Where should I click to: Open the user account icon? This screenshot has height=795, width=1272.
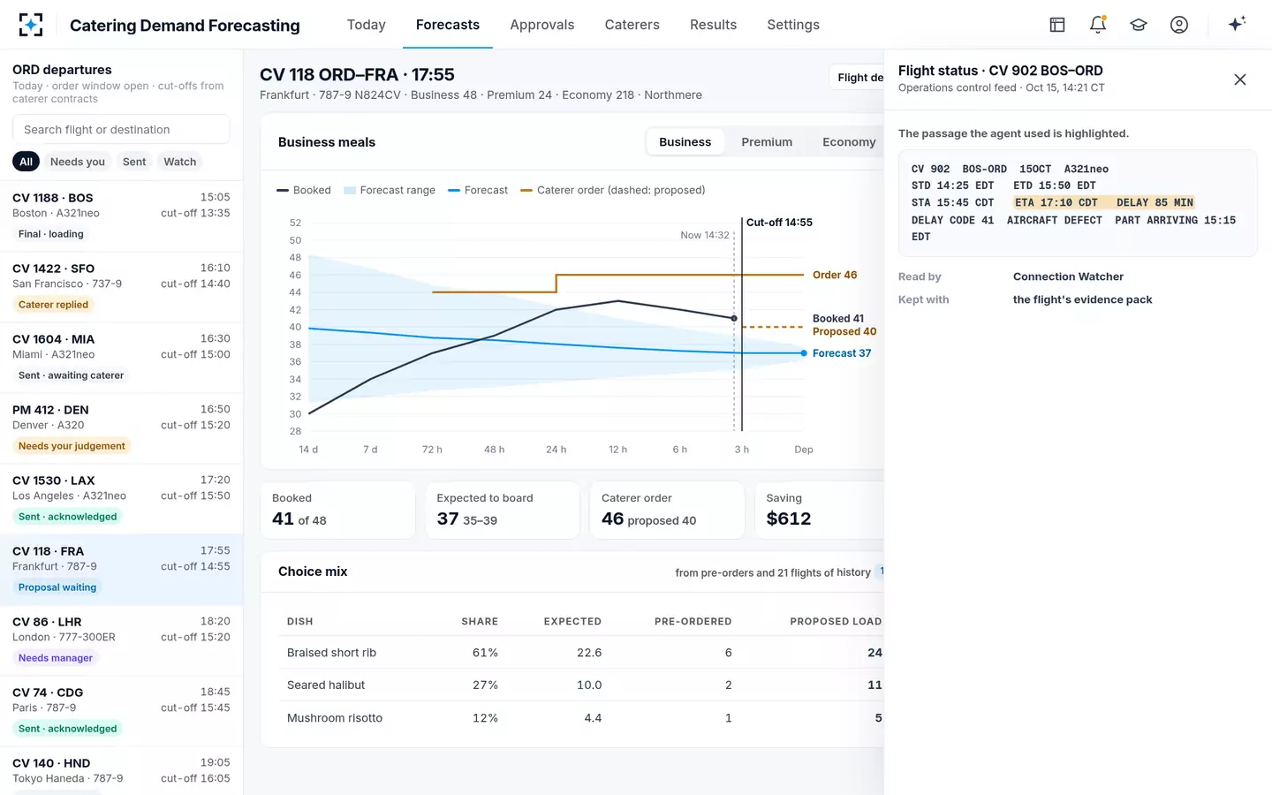coord(1179,25)
